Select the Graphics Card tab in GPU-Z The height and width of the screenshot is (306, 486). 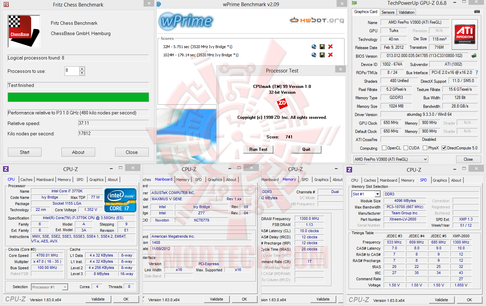[x=365, y=12]
